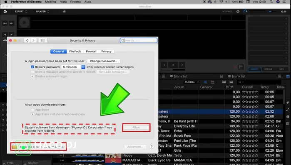Go back in System Preferences

coord(27,40)
